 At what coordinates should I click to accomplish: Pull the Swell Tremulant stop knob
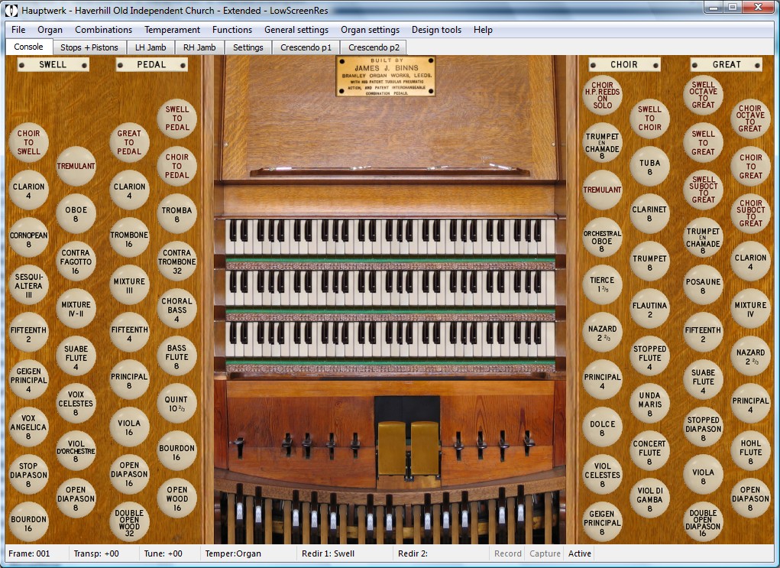(x=76, y=166)
